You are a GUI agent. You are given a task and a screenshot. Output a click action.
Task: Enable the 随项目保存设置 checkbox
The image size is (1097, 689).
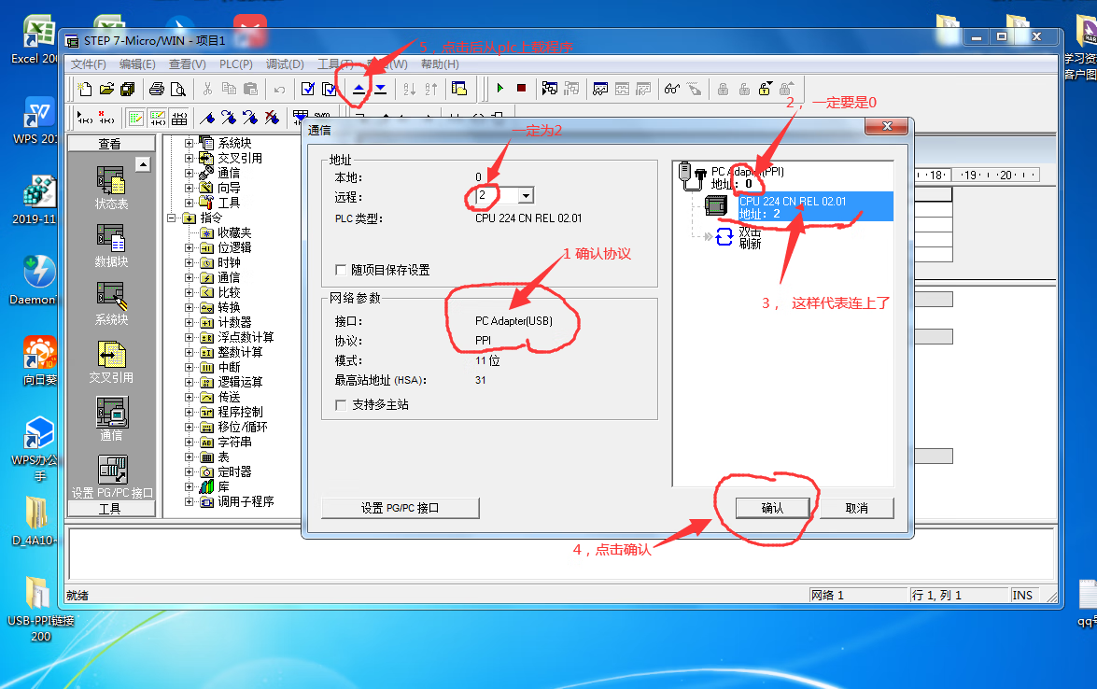point(341,270)
